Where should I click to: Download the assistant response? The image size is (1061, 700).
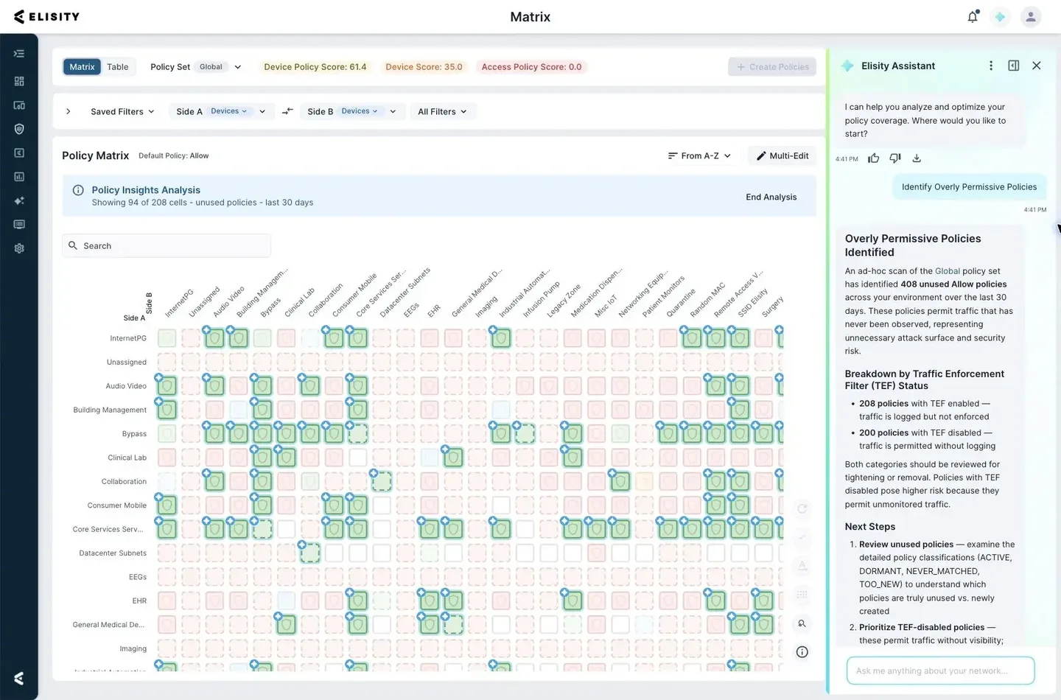click(917, 158)
